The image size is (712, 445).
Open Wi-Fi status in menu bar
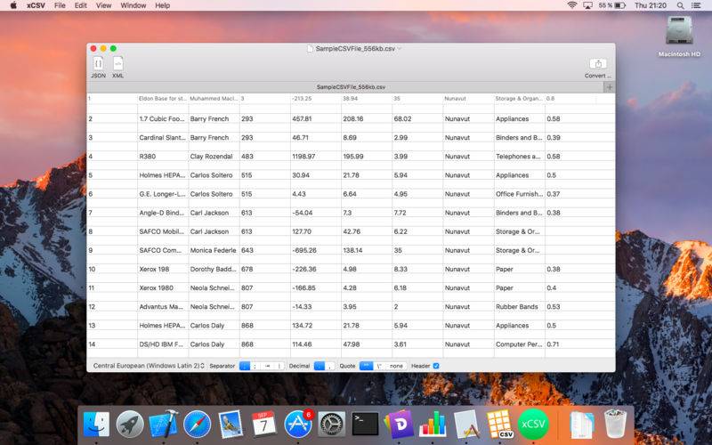(572, 5)
